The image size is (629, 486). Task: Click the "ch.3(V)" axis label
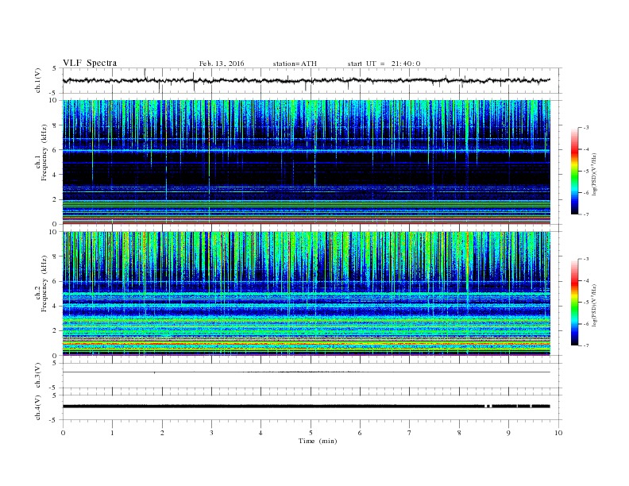pyautogui.click(x=37, y=376)
